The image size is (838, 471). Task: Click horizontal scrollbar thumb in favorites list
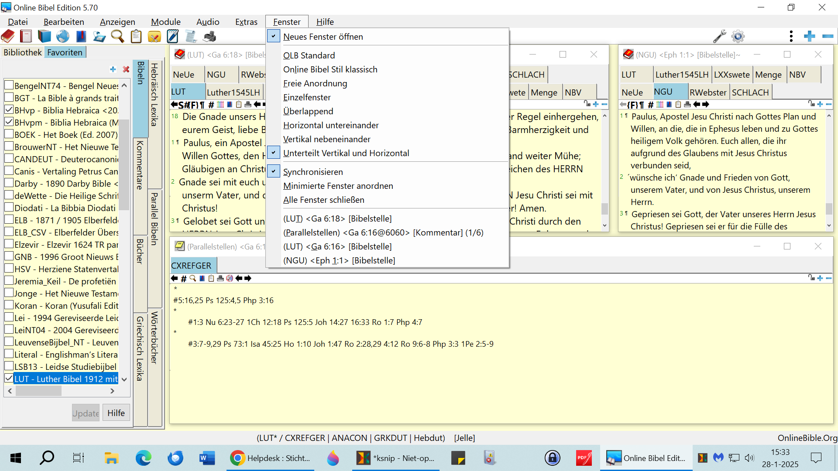pos(38,391)
